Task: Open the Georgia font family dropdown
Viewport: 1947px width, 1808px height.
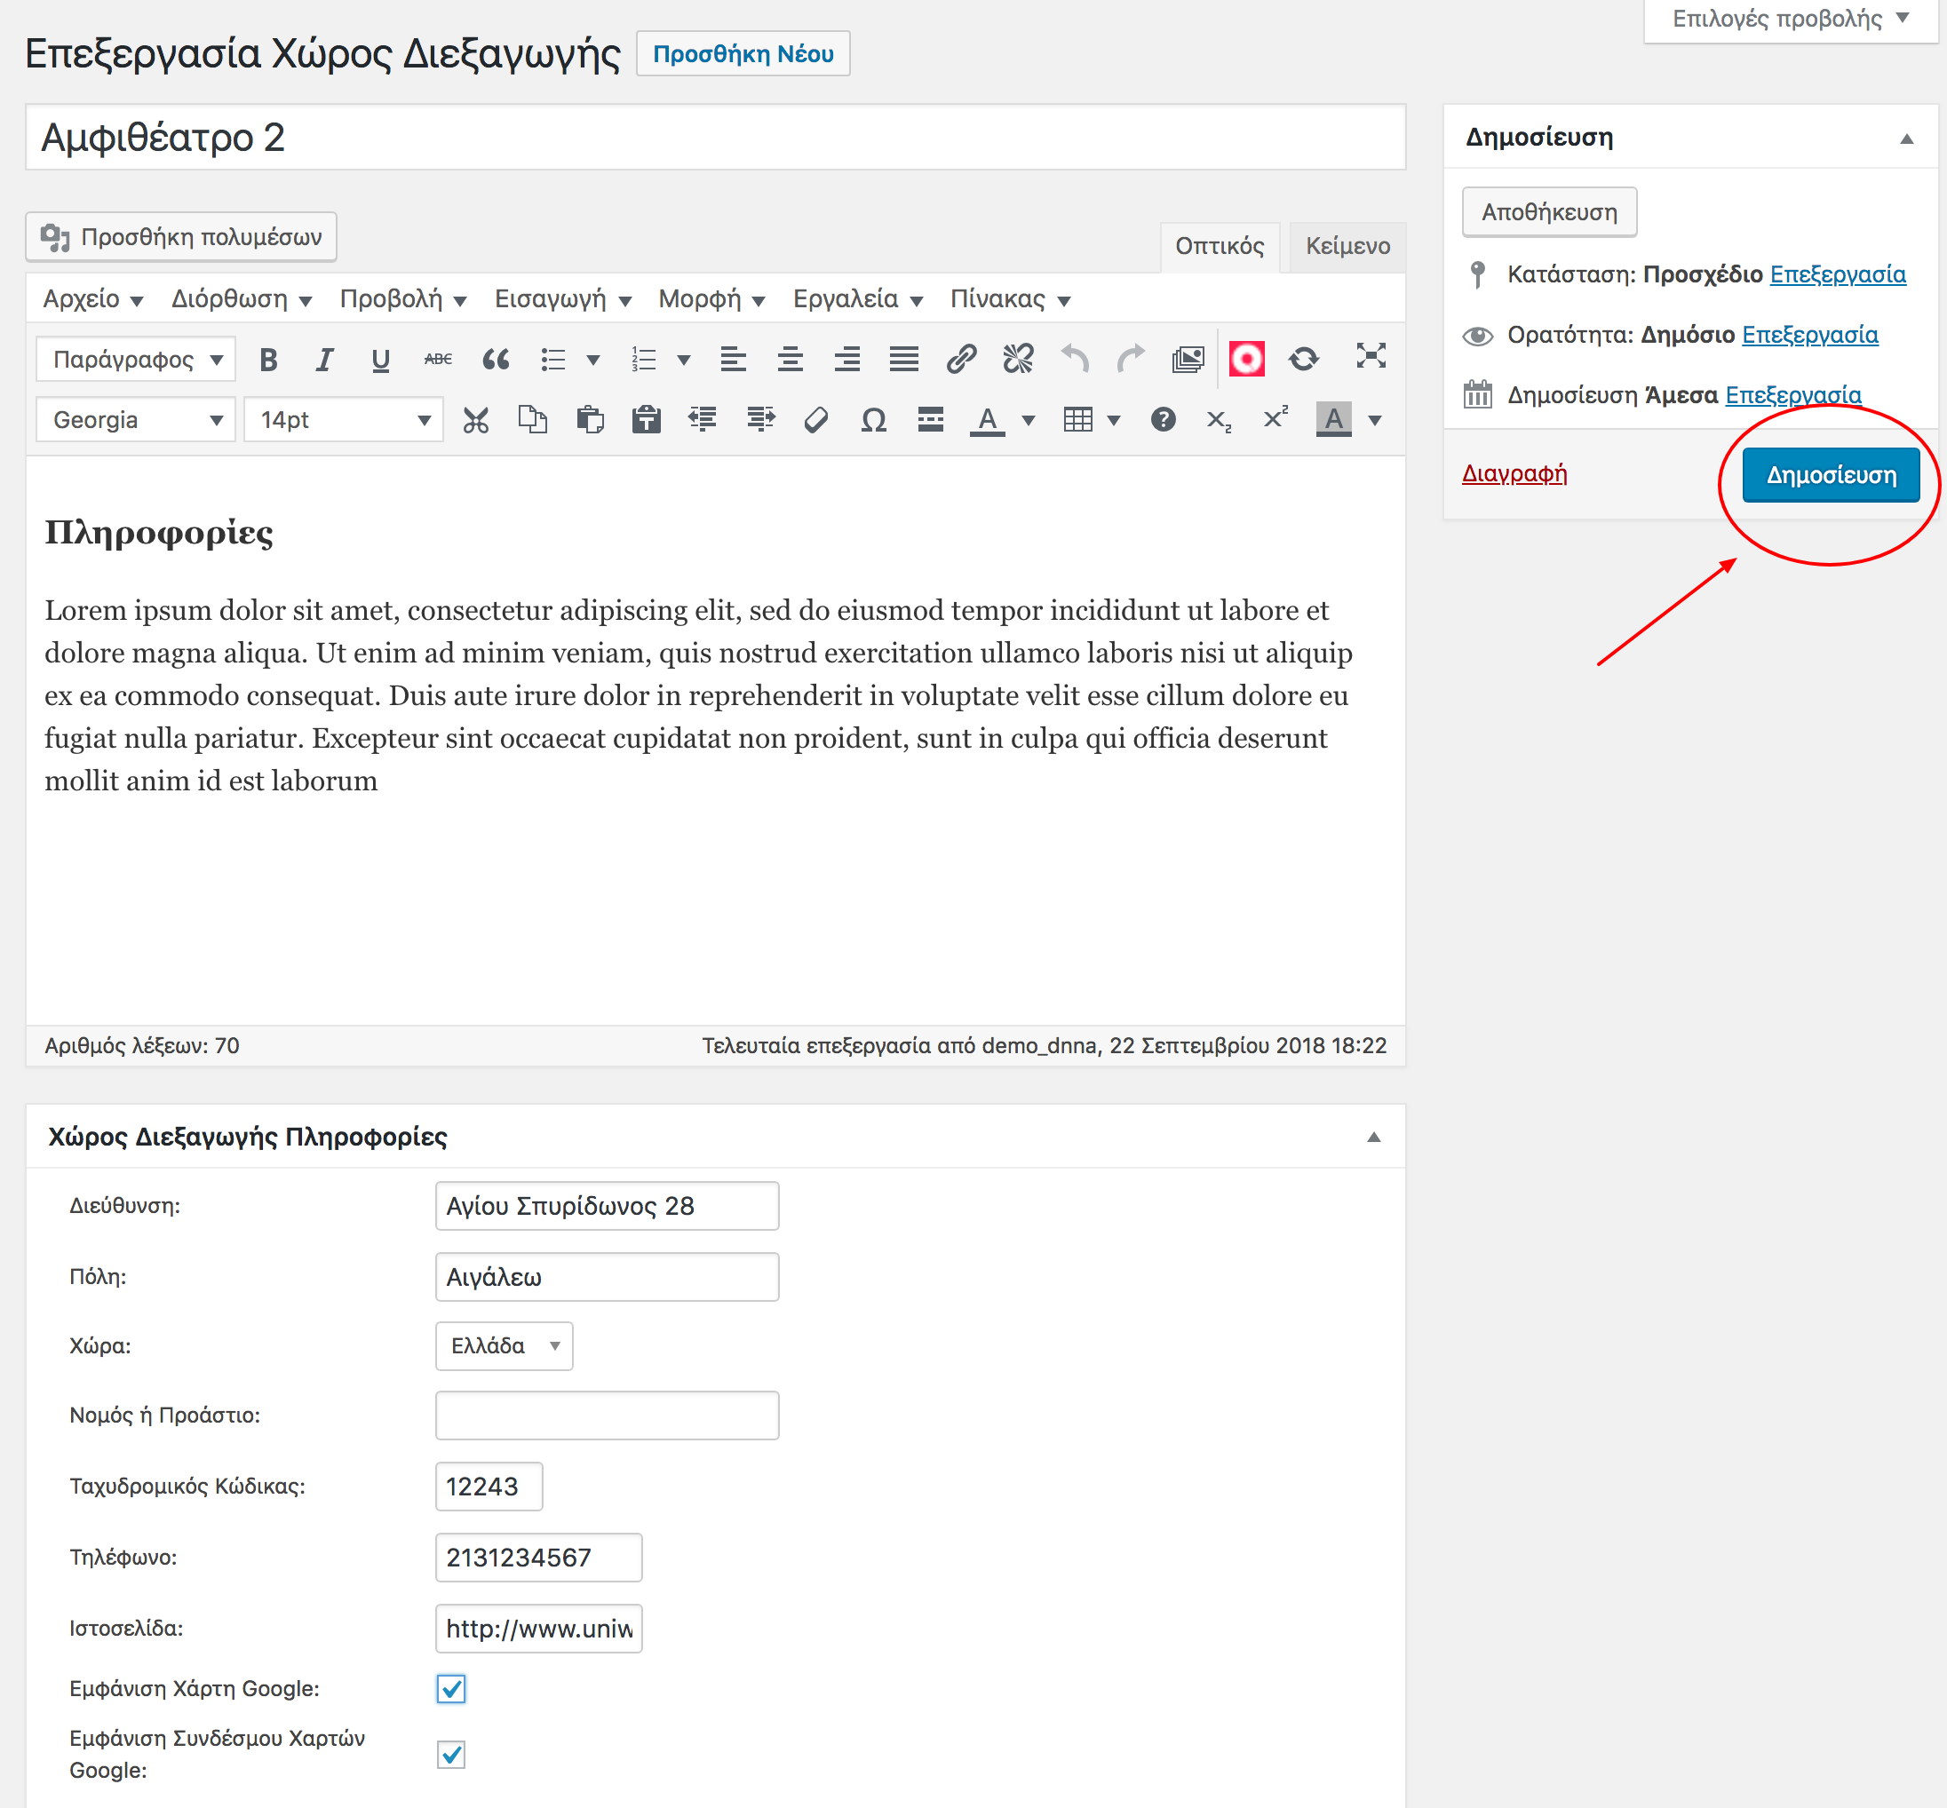Action: coord(136,420)
